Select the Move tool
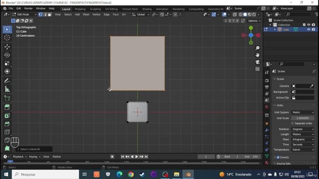Screen dimensions: 319x179 pyautogui.click(x=7, y=47)
